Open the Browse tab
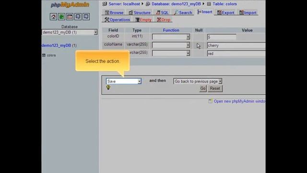 tap(114, 12)
